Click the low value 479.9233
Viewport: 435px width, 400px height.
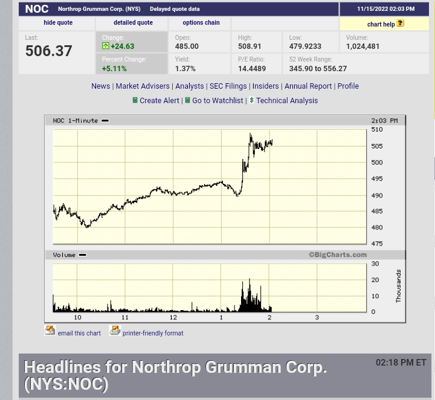click(305, 46)
